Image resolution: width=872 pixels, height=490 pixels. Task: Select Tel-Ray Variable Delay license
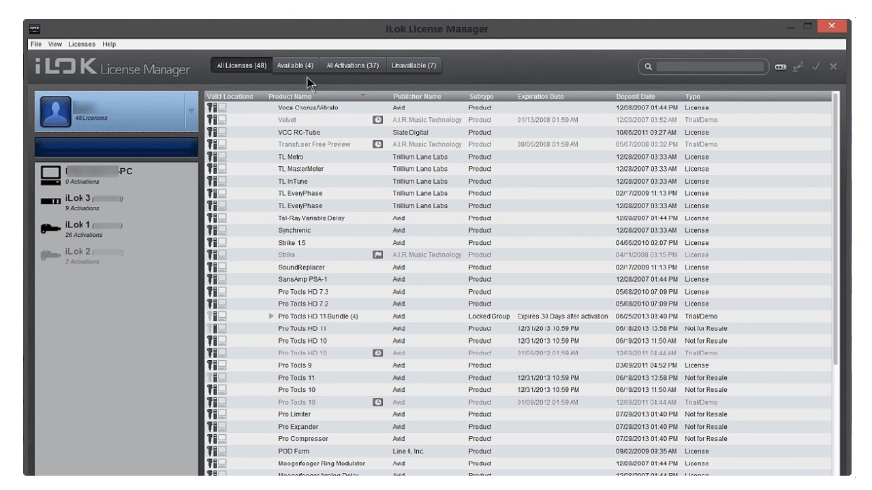coord(518,218)
